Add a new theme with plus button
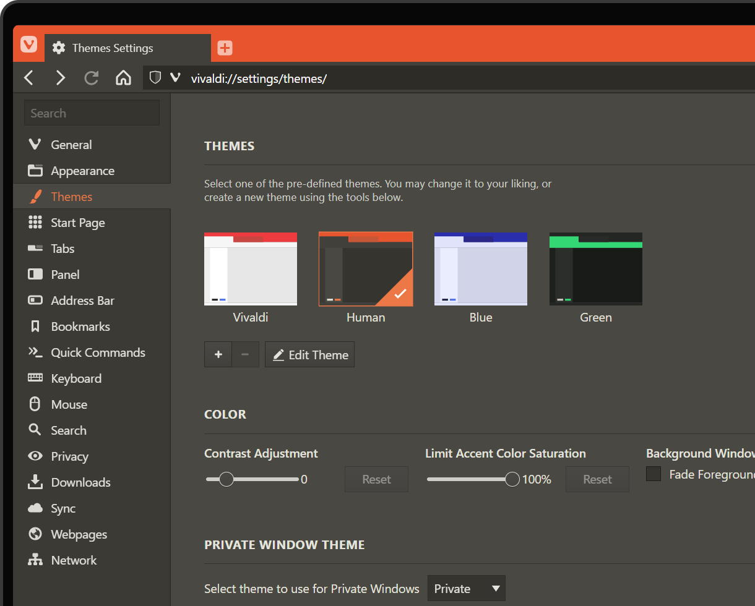This screenshot has width=755, height=606. click(218, 354)
